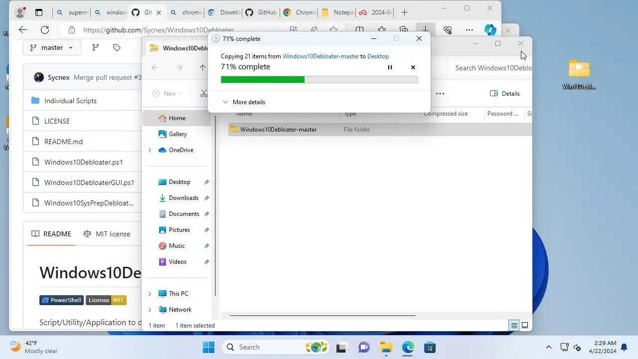This screenshot has width=638, height=359.
Task: Open the Windows10Debloater-master source link
Action: pos(320,56)
